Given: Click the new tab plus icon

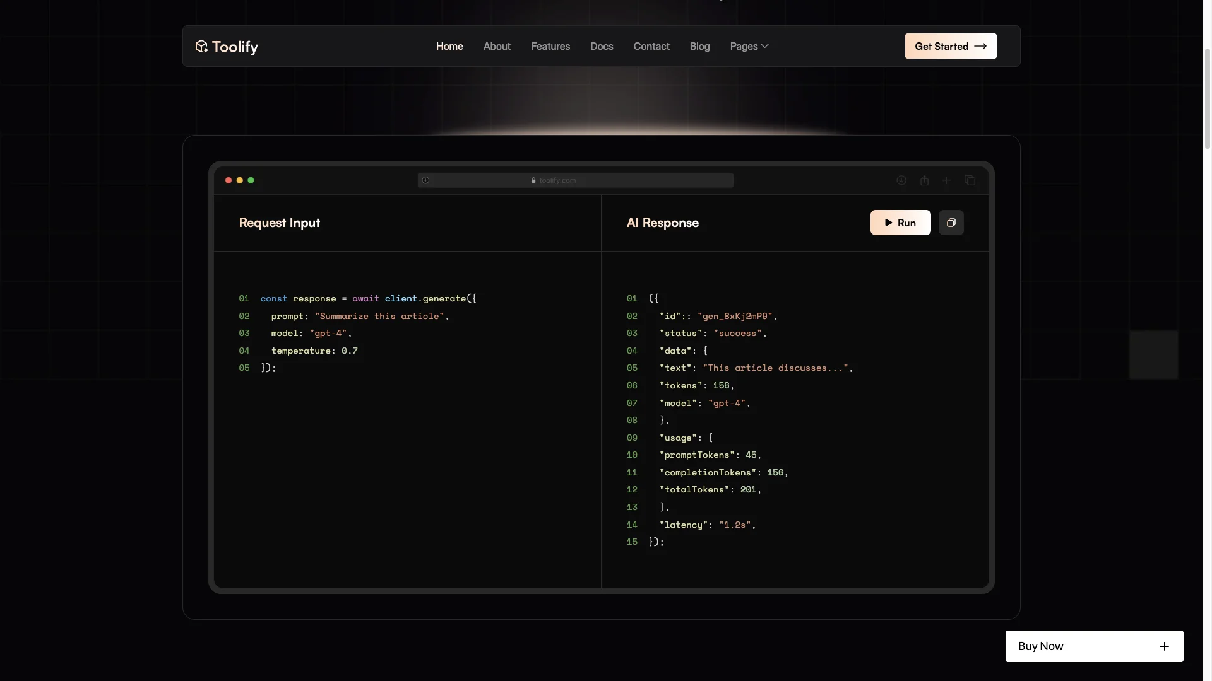Looking at the screenshot, I should 946,180.
